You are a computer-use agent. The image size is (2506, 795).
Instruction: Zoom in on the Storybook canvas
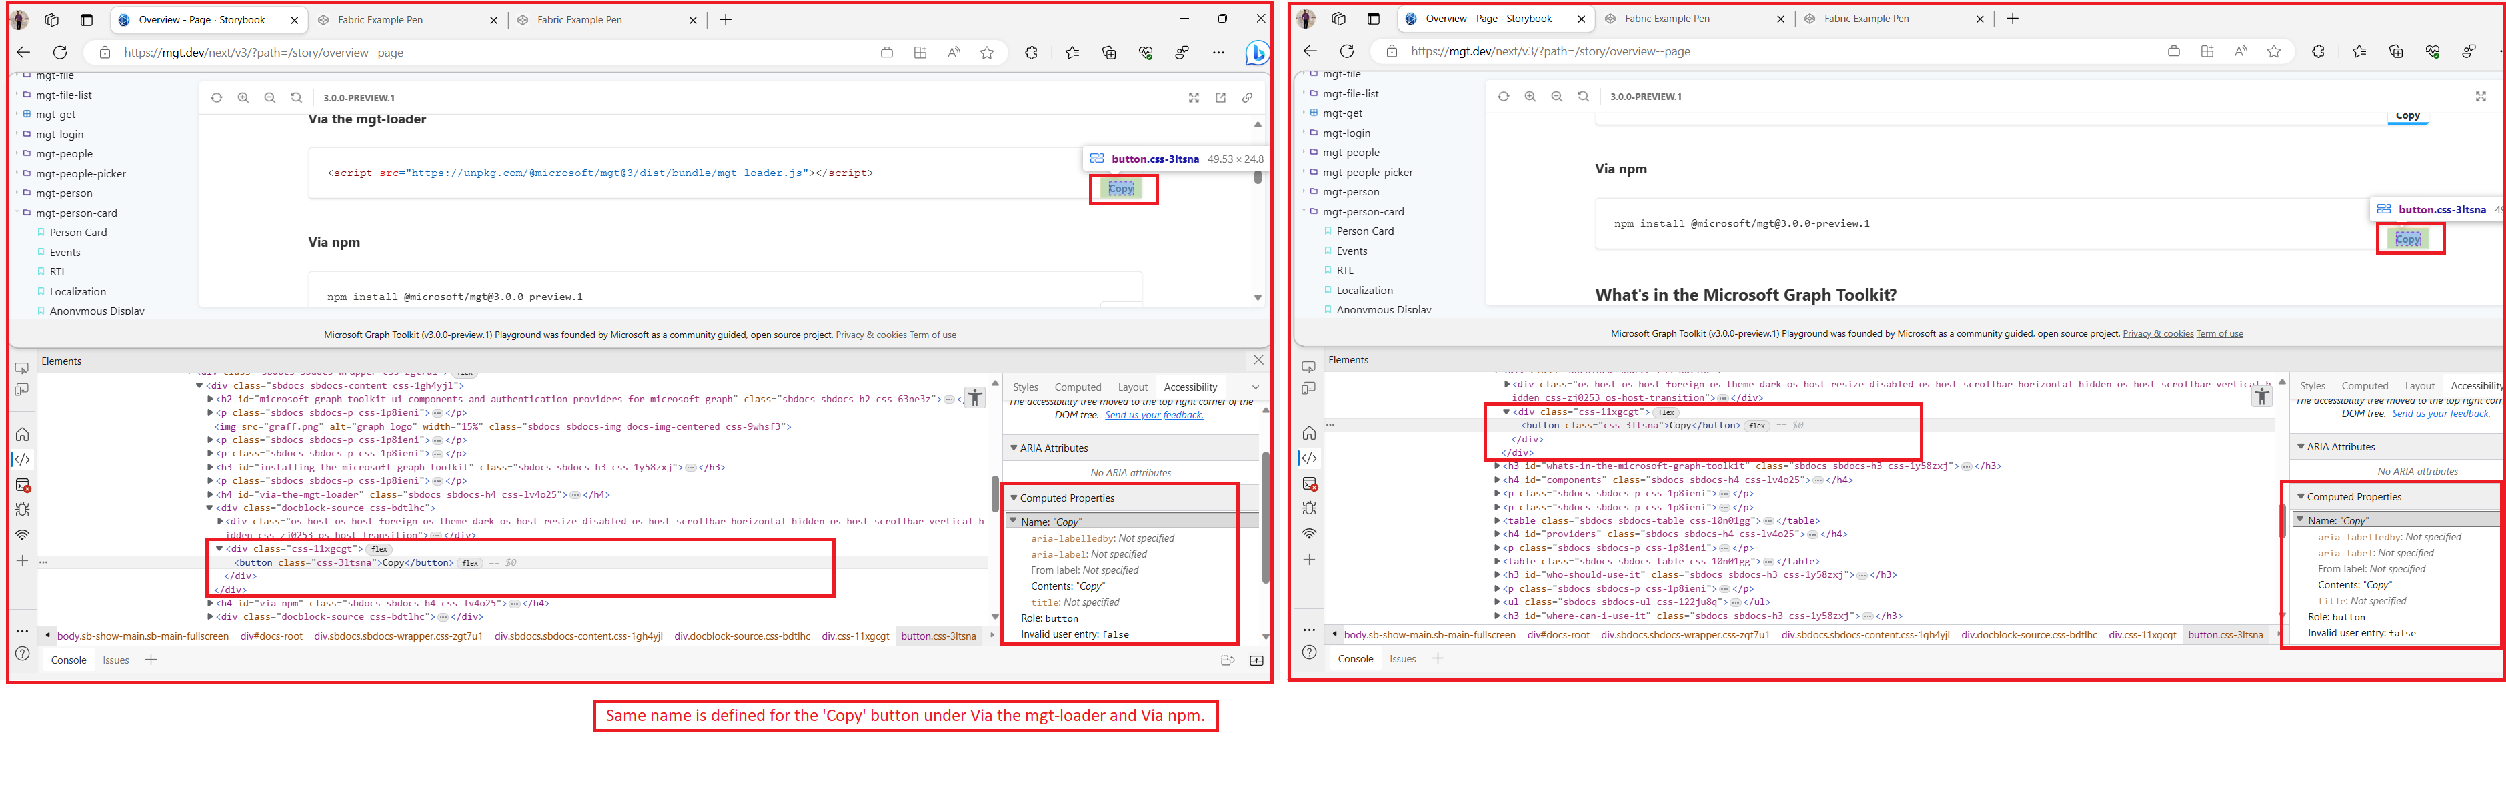243,97
